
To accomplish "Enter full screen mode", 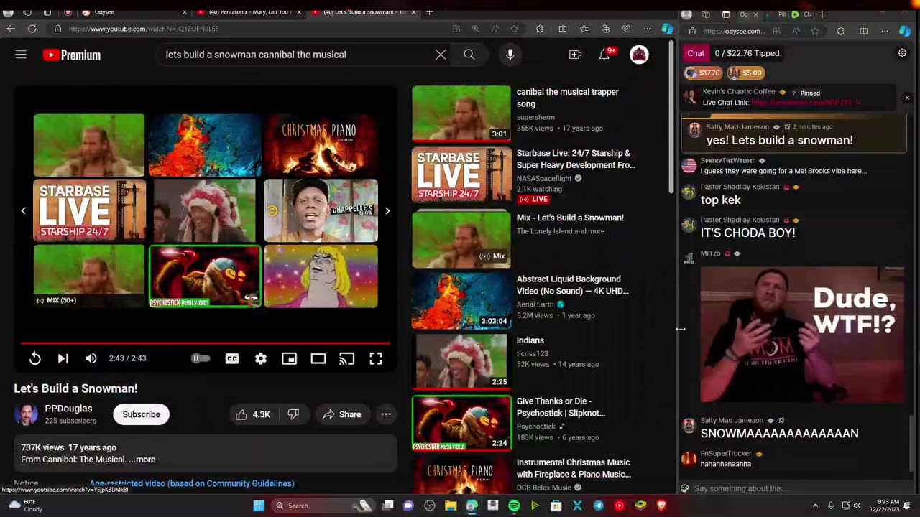I will click(376, 358).
